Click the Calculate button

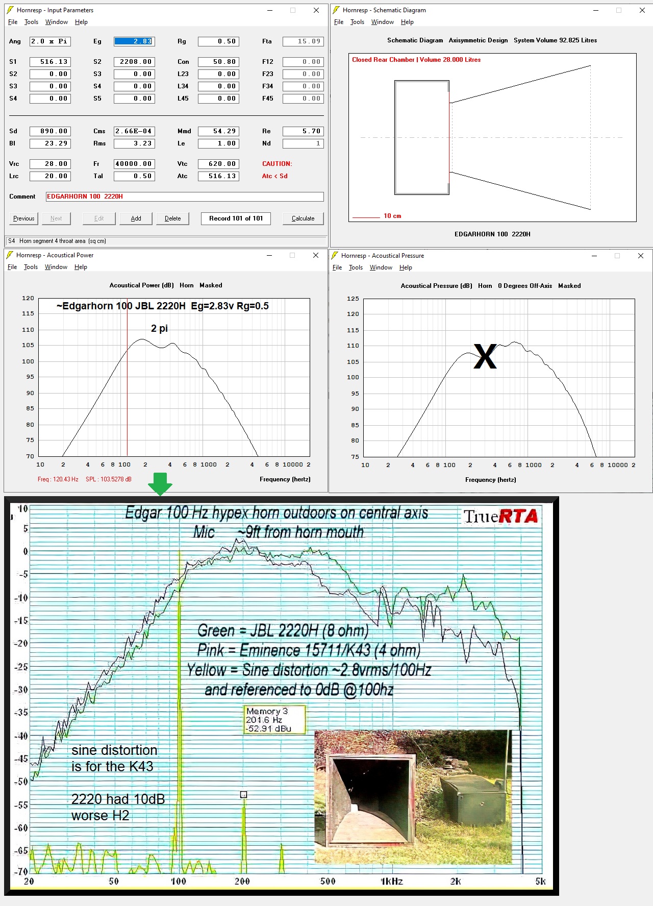303,218
